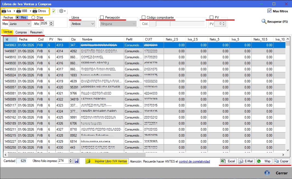Toggle the Mas filtros checkbox
Screen dimensions: 292x179
pyautogui.click(x=270, y=11)
